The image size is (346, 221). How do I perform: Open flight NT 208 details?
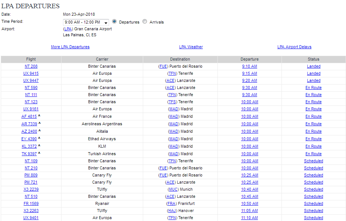(x=31, y=66)
